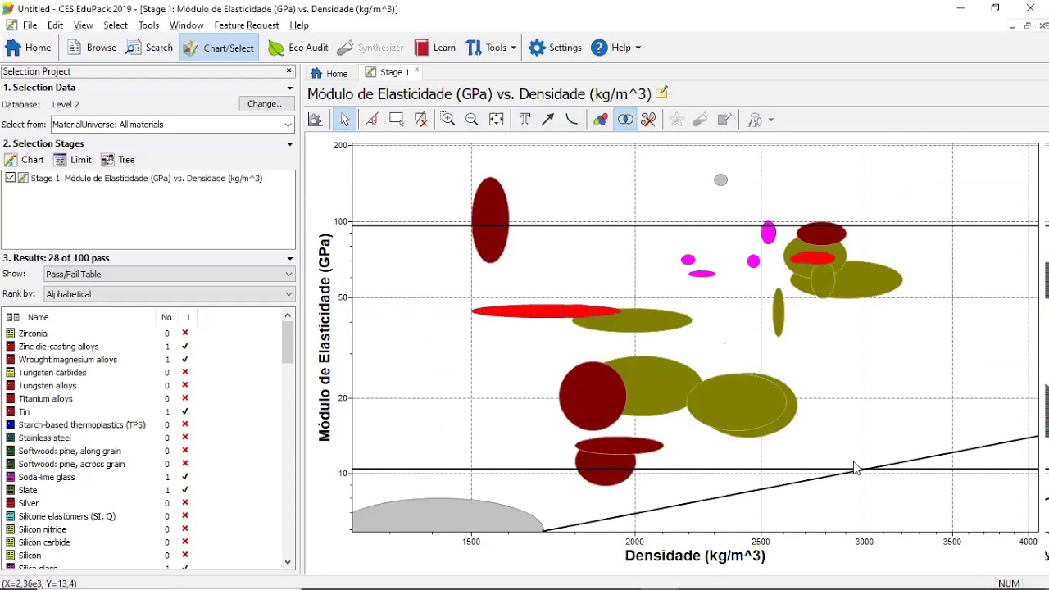Open the Feature Request menu
The image size is (1049, 590).
tap(247, 25)
